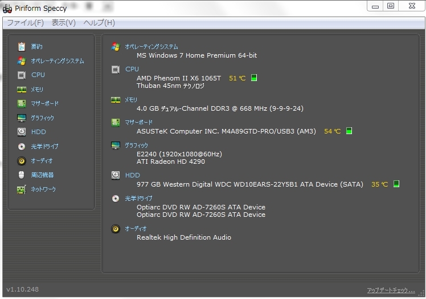Select the グラフィック monitor icon in sidebar
The image size is (426, 299).
tap(22, 118)
